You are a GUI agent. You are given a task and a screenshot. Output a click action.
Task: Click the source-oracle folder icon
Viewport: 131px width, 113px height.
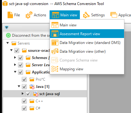point(24,50)
